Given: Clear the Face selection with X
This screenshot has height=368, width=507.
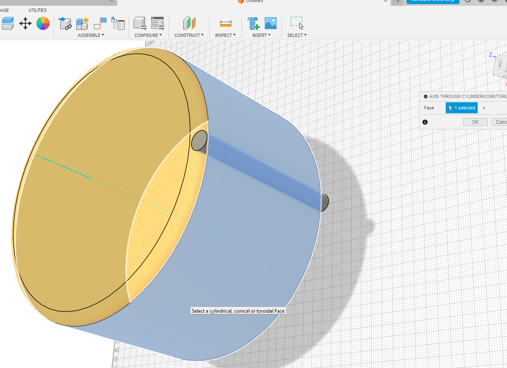Looking at the screenshot, I should [x=484, y=108].
